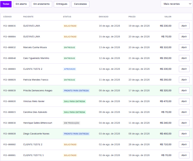Click the R$ 470,00 value
The image size is (193, 161).
pyautogui.click(x=165, y=101)
